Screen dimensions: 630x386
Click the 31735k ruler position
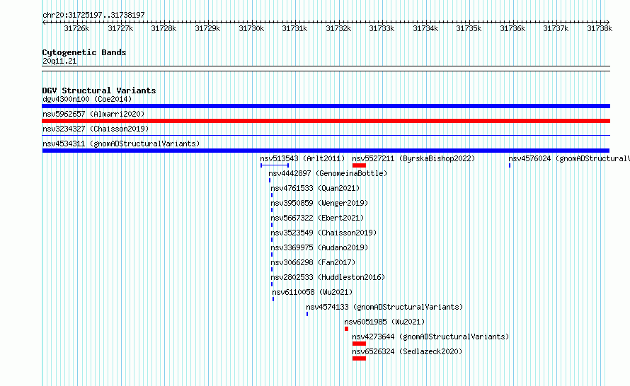469,28
